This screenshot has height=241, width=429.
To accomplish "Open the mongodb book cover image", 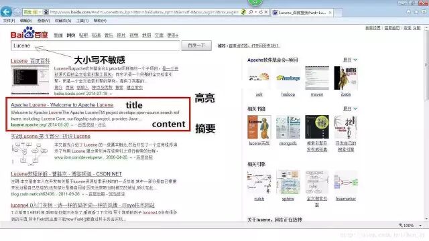I will pyautogui.click(x=288, y=127).
